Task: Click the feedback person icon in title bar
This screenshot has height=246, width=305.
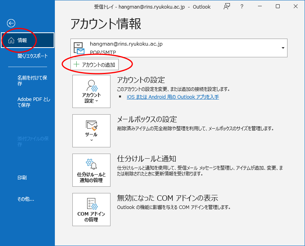Action: (x=227, y=6)
